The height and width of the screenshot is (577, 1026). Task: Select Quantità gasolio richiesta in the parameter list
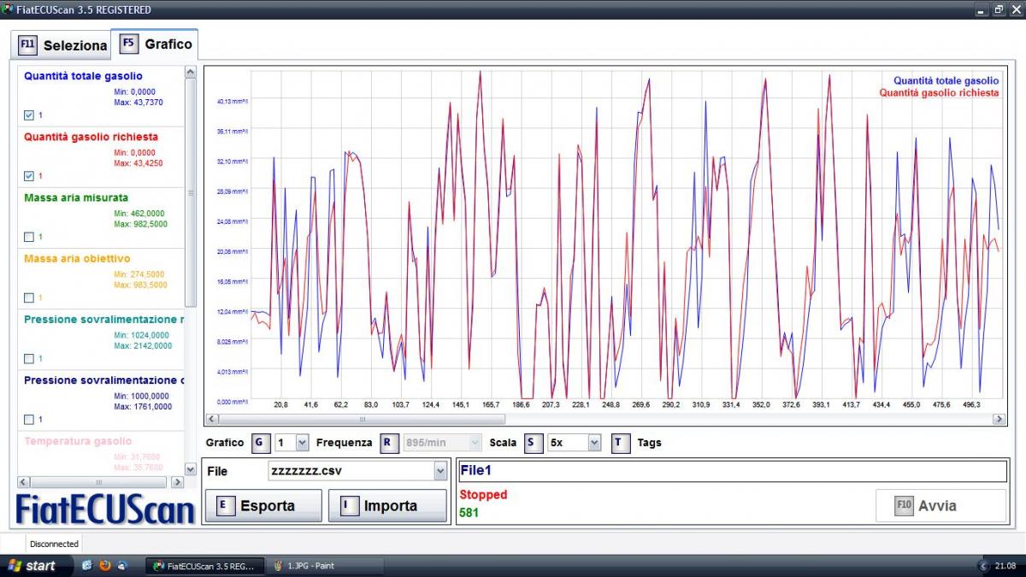tap(91, 137)
